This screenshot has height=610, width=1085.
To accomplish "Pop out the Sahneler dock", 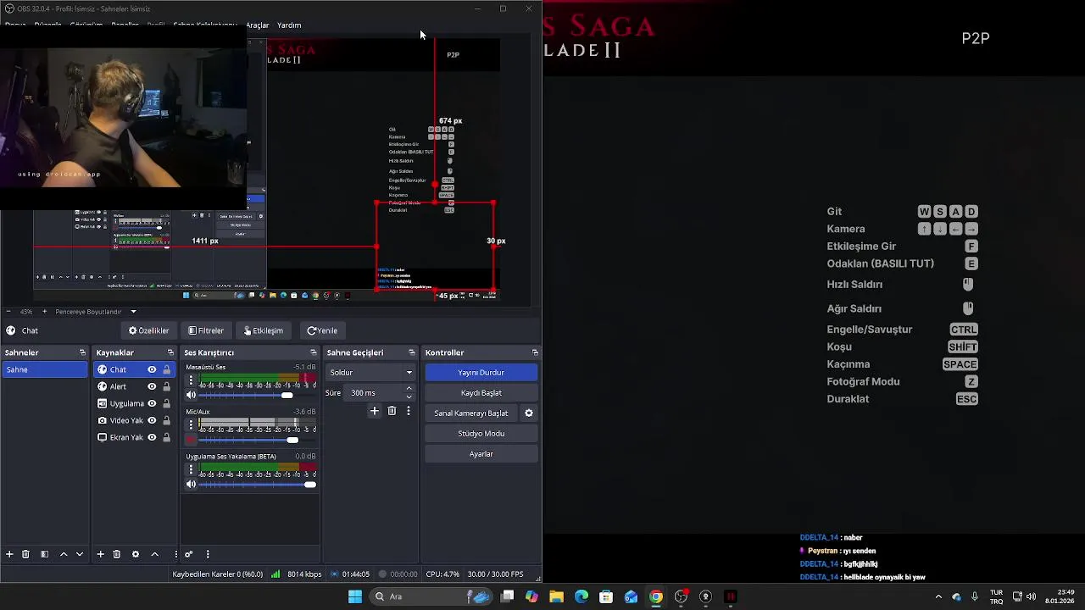I will tap(82, 352).
